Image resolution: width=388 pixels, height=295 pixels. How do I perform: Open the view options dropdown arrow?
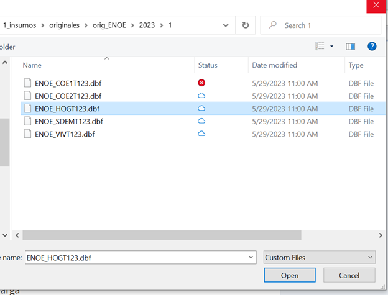tap(332, 47)
